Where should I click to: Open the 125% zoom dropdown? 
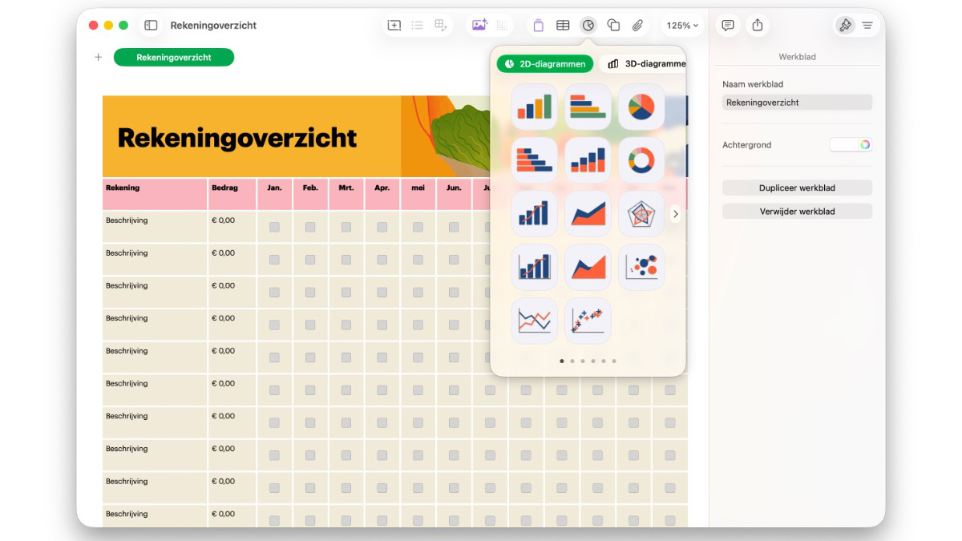pyautogui.click(x=682, y=26)
